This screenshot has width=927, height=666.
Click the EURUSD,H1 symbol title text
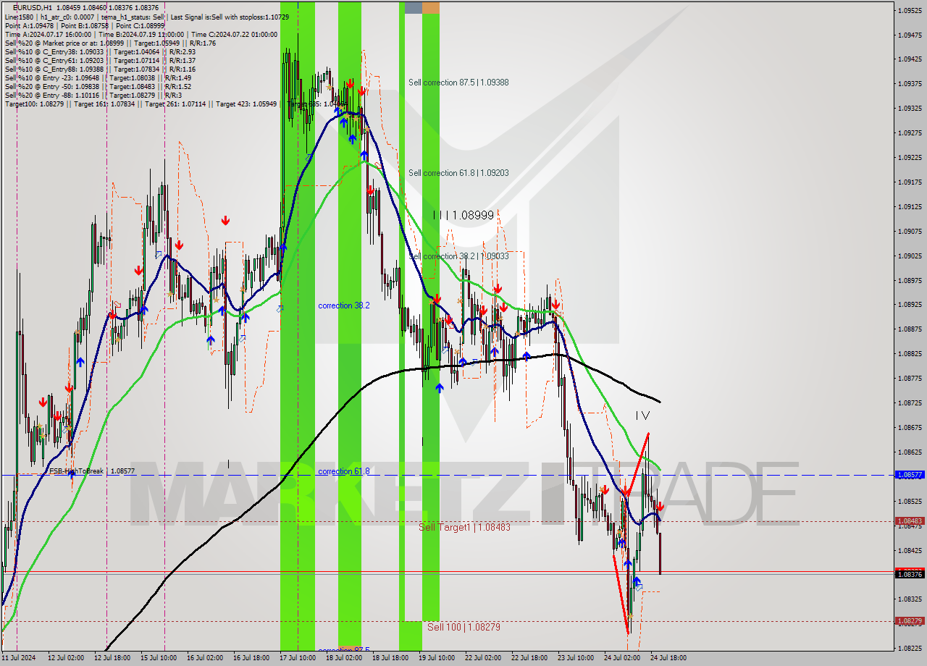[33, 8]
